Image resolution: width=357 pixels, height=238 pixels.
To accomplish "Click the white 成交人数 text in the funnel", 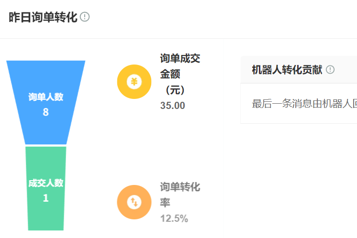I will click(x=46, y=183).
